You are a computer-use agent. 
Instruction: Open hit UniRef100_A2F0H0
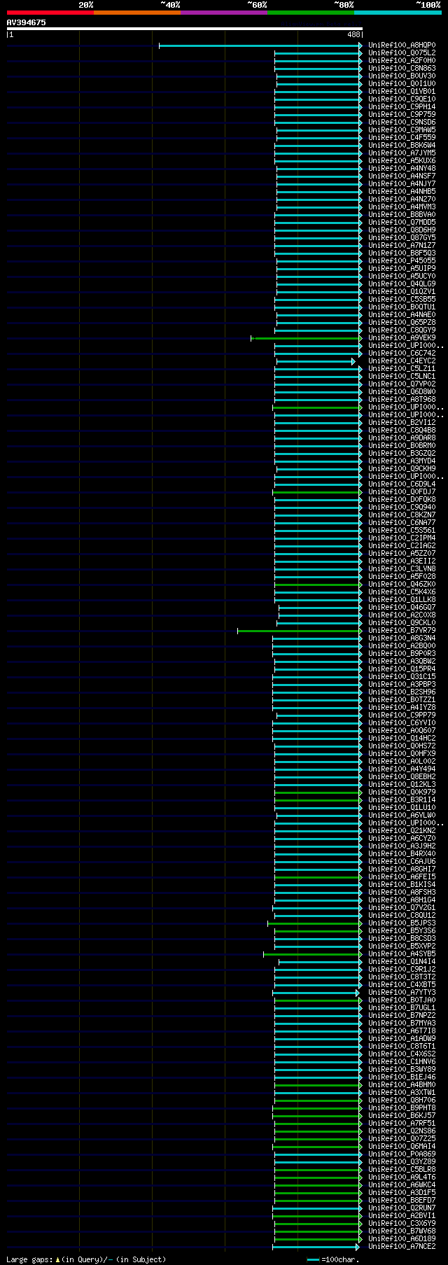tap(402, 61)
